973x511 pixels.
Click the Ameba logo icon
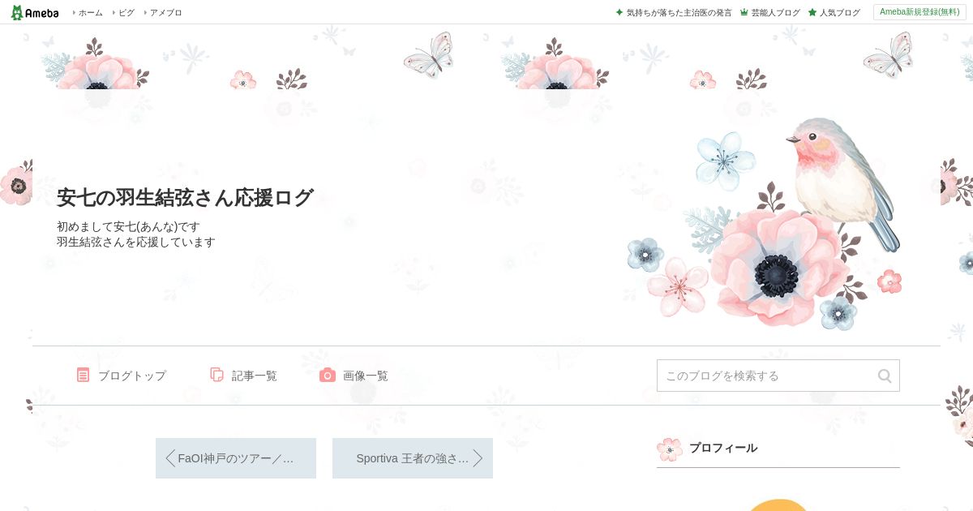point(35,12)
